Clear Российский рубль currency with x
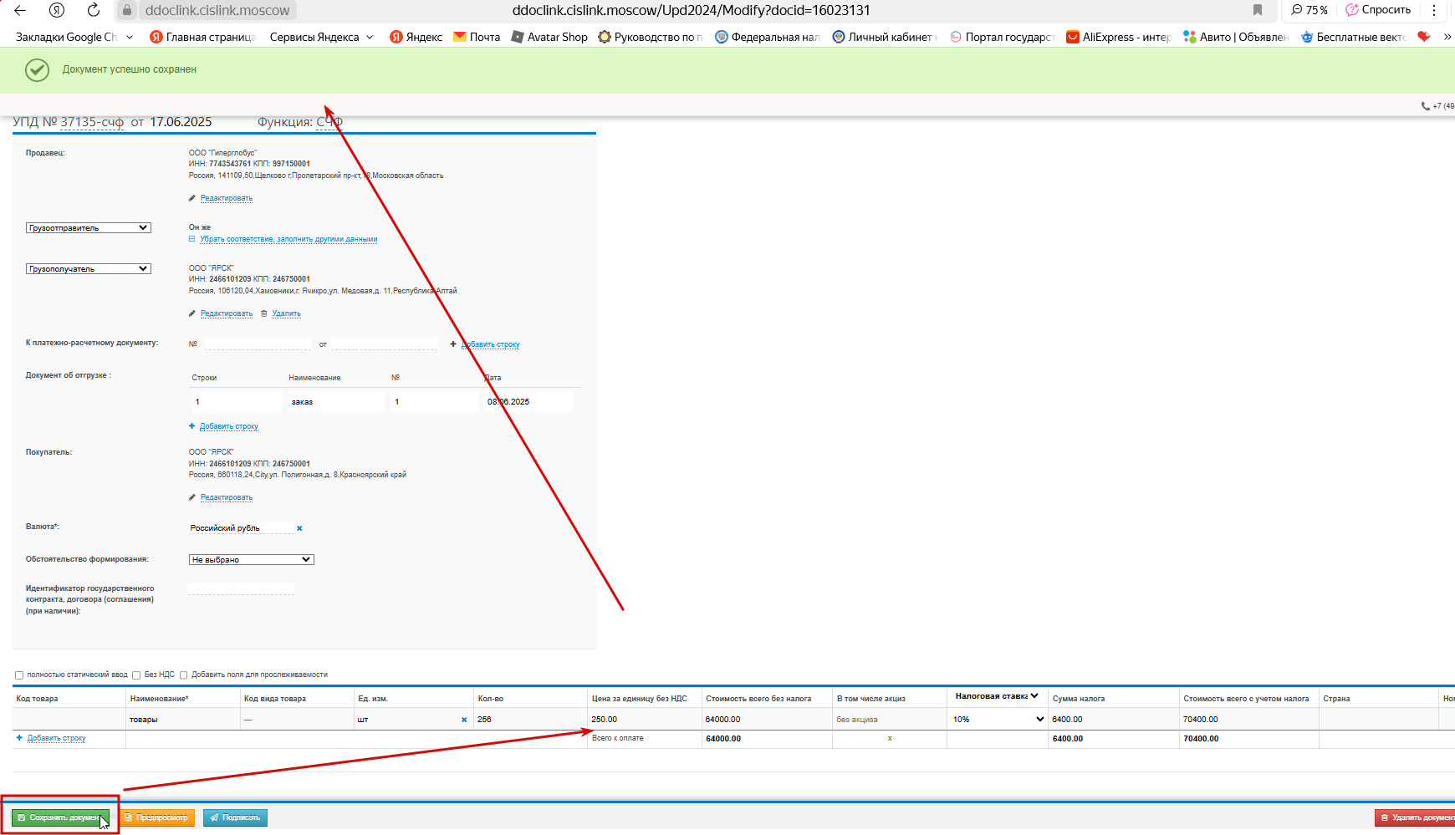This screenshot has width=1455, height=835. (299, 528)
